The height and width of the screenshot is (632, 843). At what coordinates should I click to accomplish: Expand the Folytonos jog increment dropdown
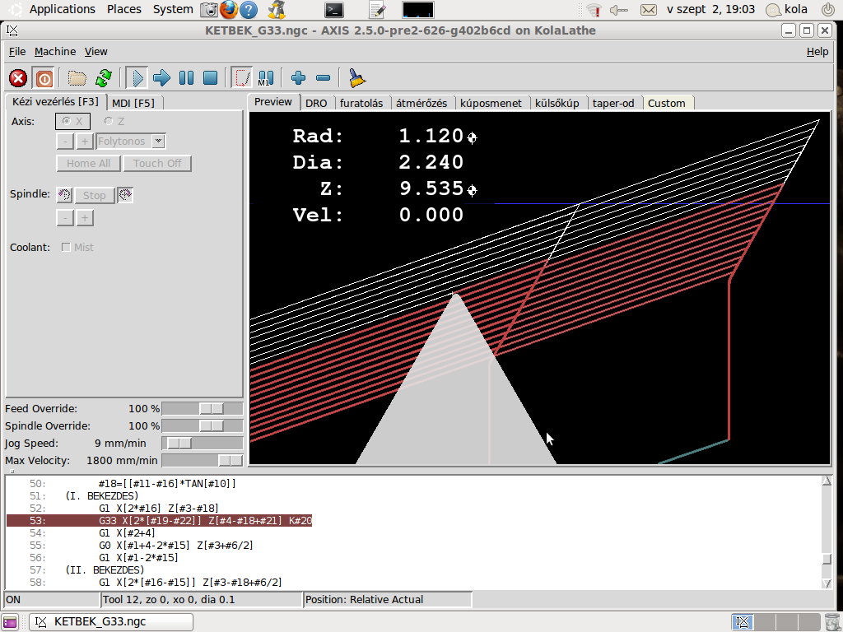(x=158, y=142)
